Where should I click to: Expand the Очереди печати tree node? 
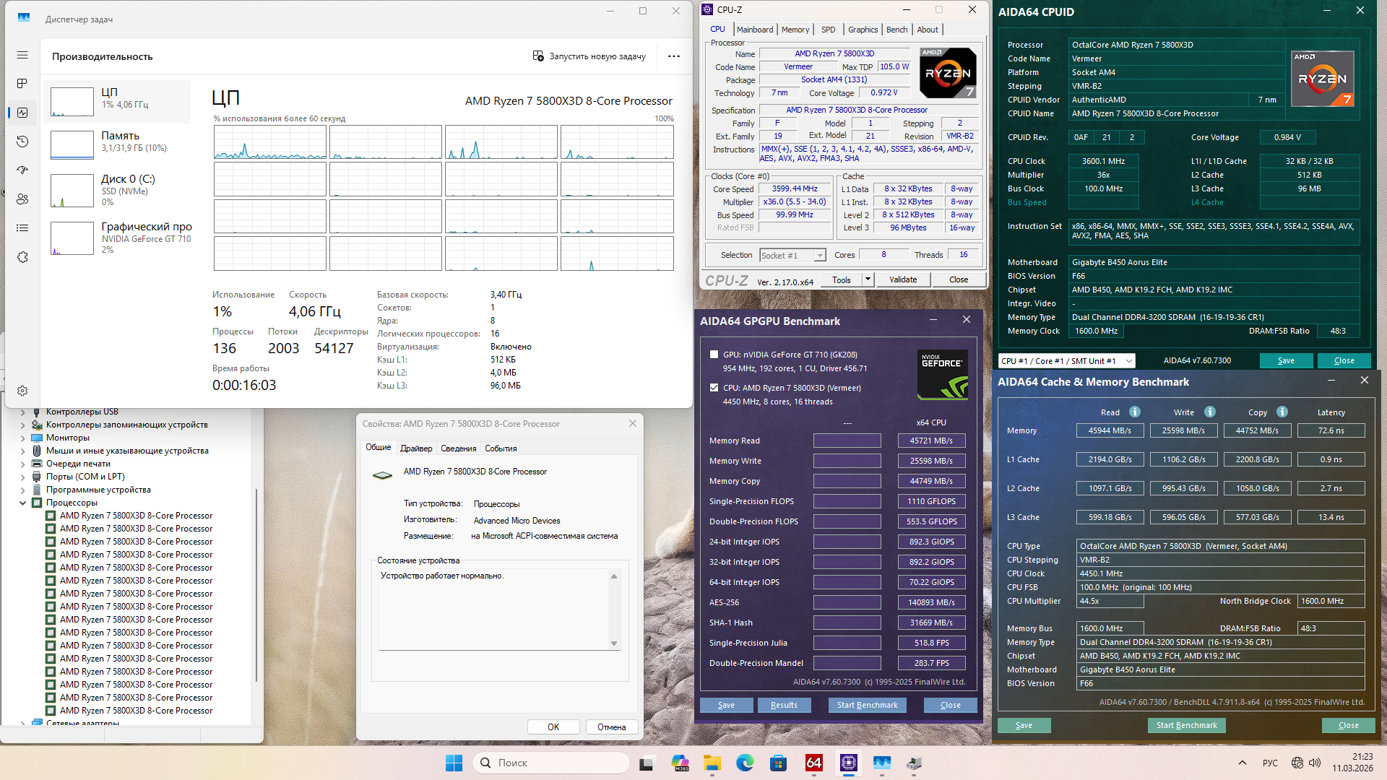click(22, 464)
